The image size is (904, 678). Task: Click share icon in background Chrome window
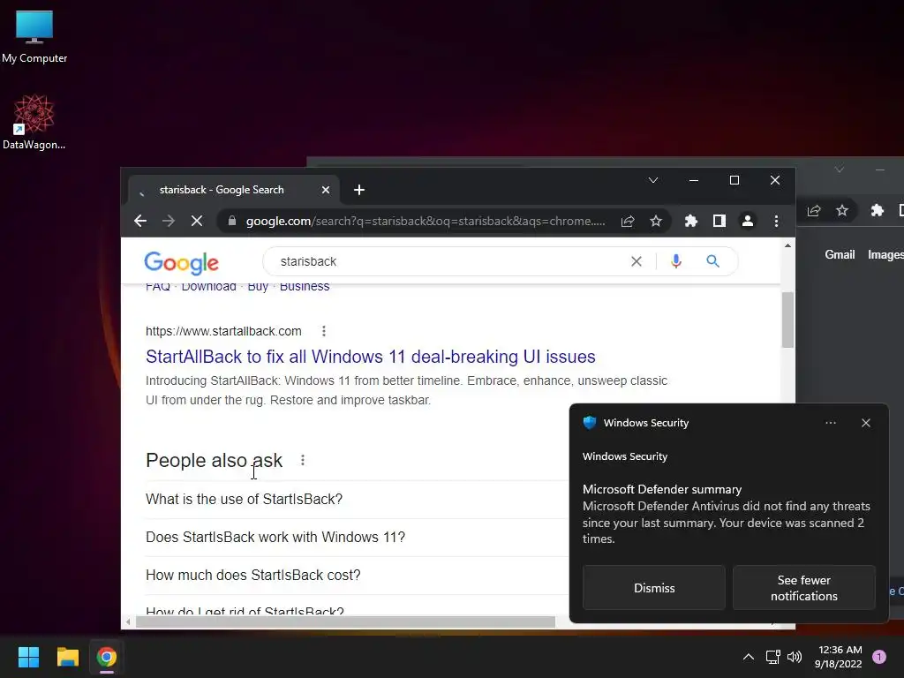814,210
